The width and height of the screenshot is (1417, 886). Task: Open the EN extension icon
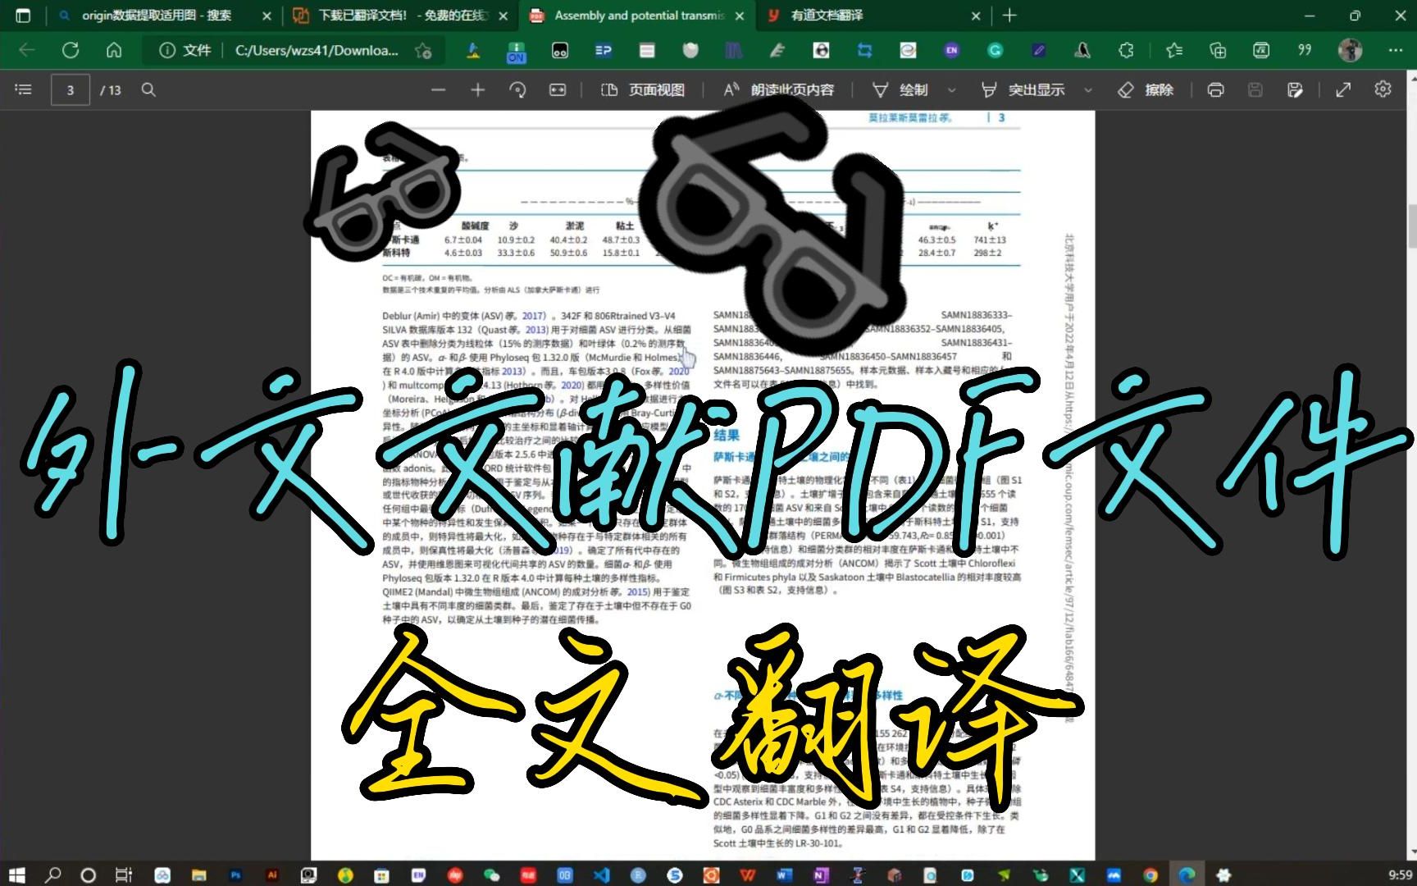(951, 50)
